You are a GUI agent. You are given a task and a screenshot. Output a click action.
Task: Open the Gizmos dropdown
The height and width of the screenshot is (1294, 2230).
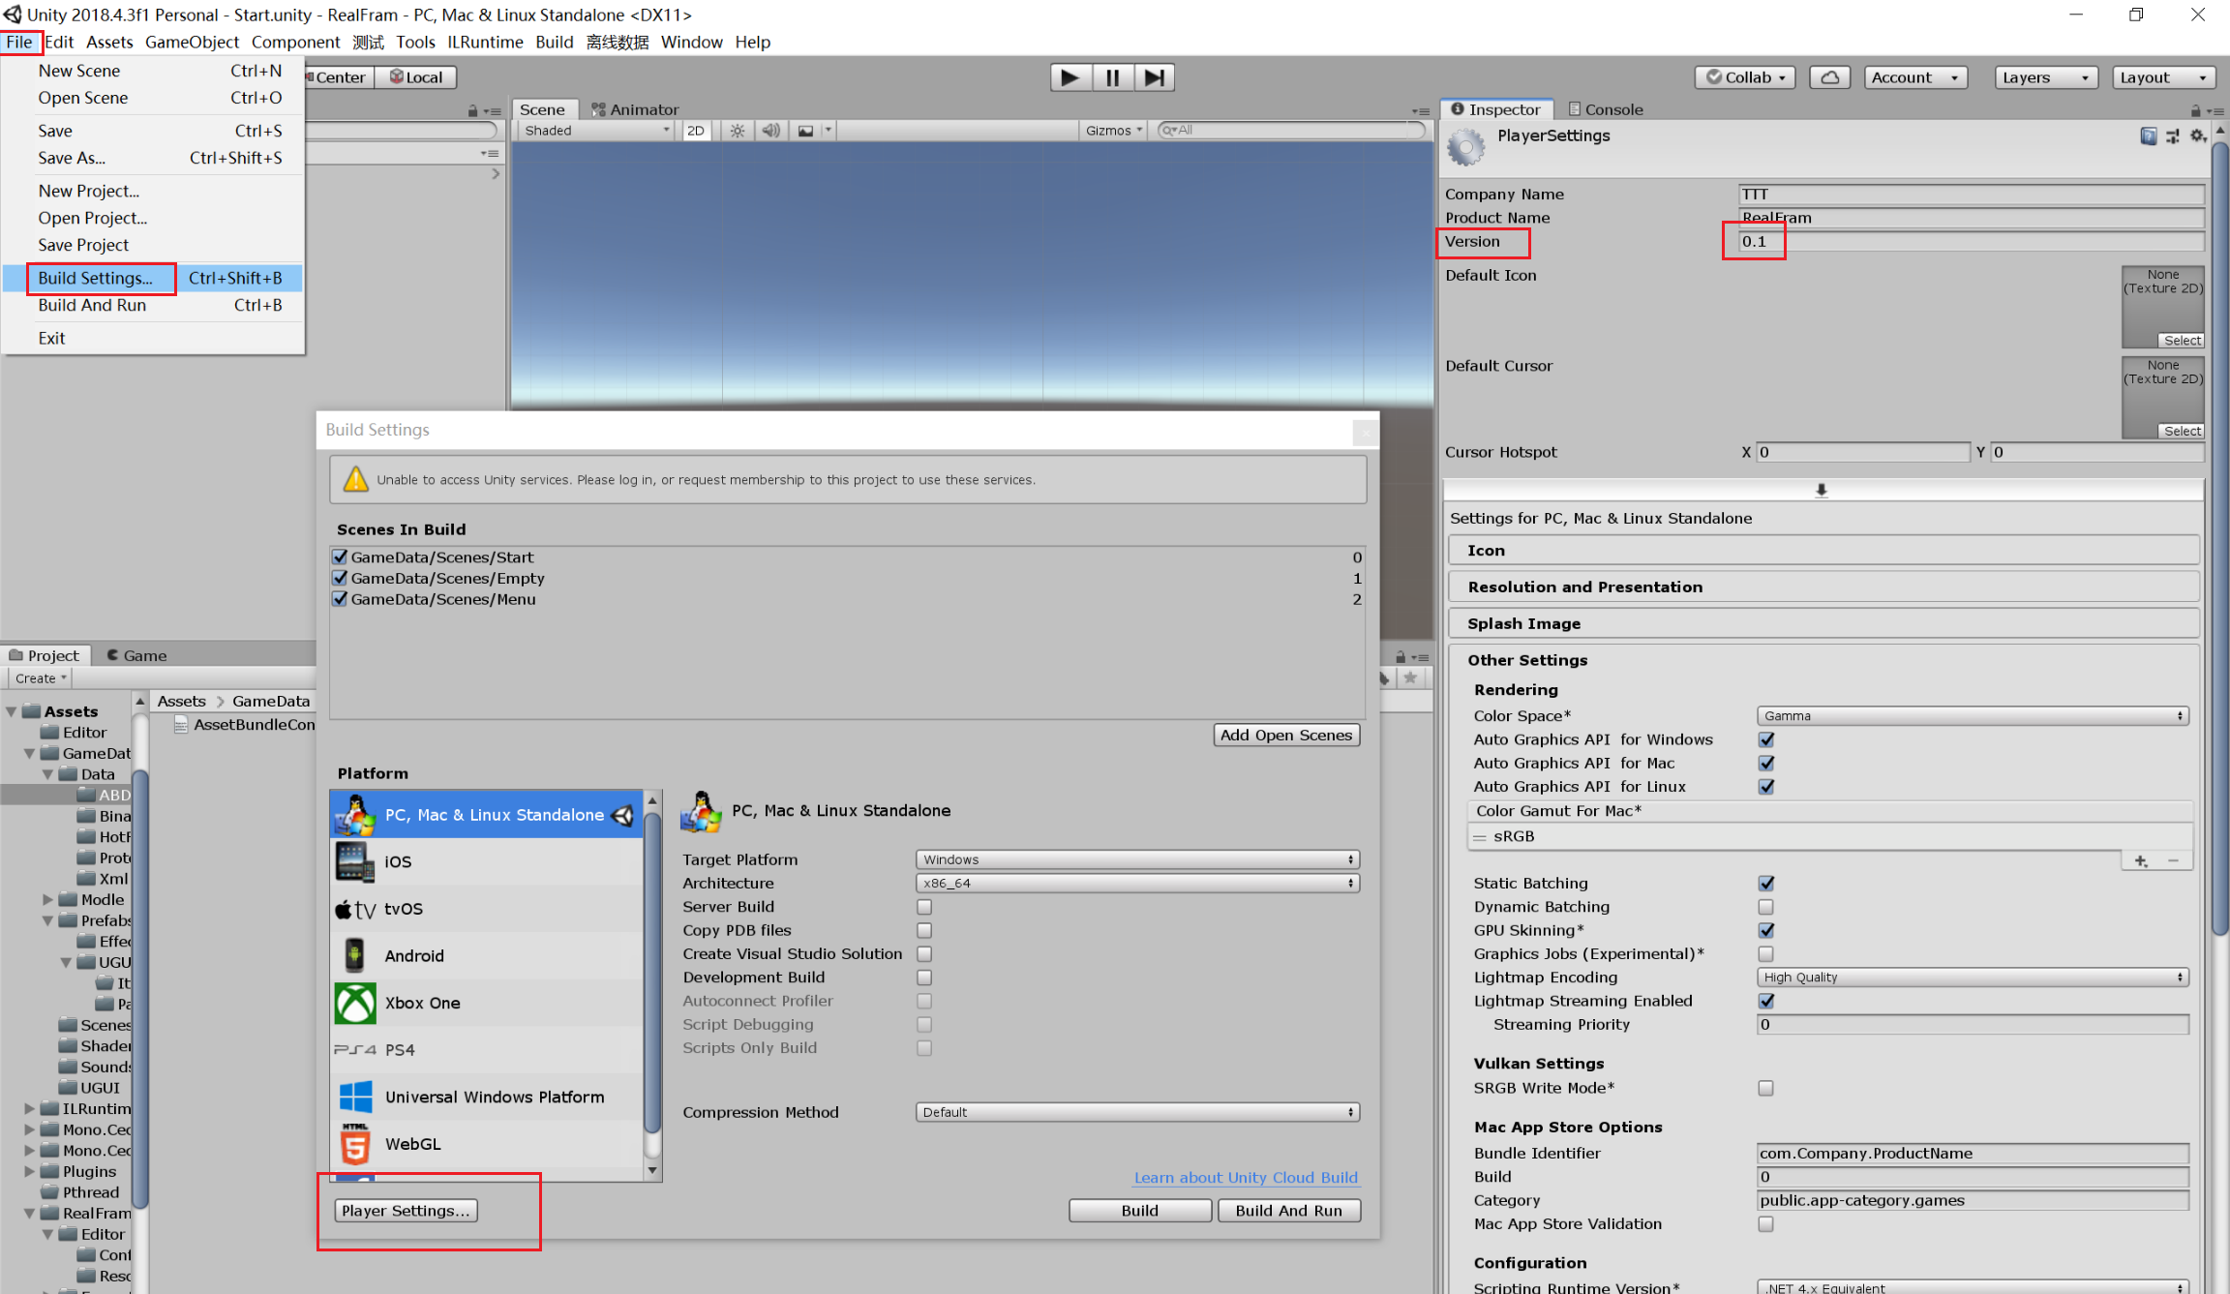pos(1113,131)
